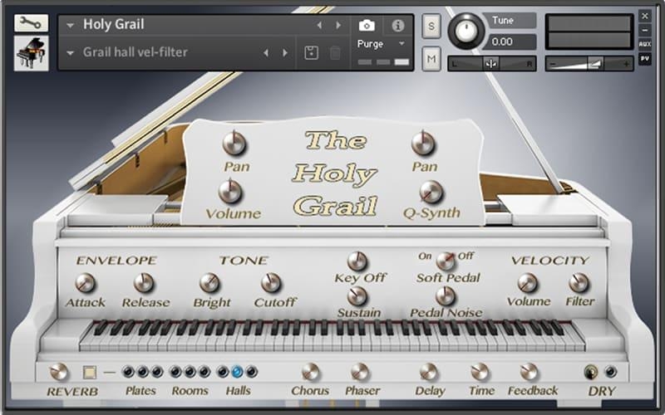Open the Purge dropdown menu
Screen dimensions: 665x415
click(x=382, y=43)
